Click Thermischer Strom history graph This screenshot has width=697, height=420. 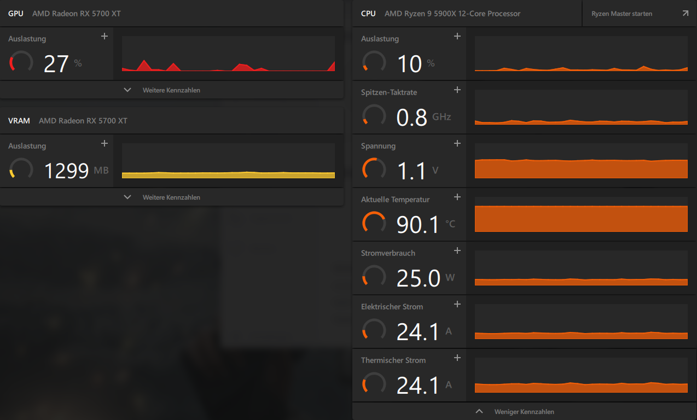tap(581, 375)
